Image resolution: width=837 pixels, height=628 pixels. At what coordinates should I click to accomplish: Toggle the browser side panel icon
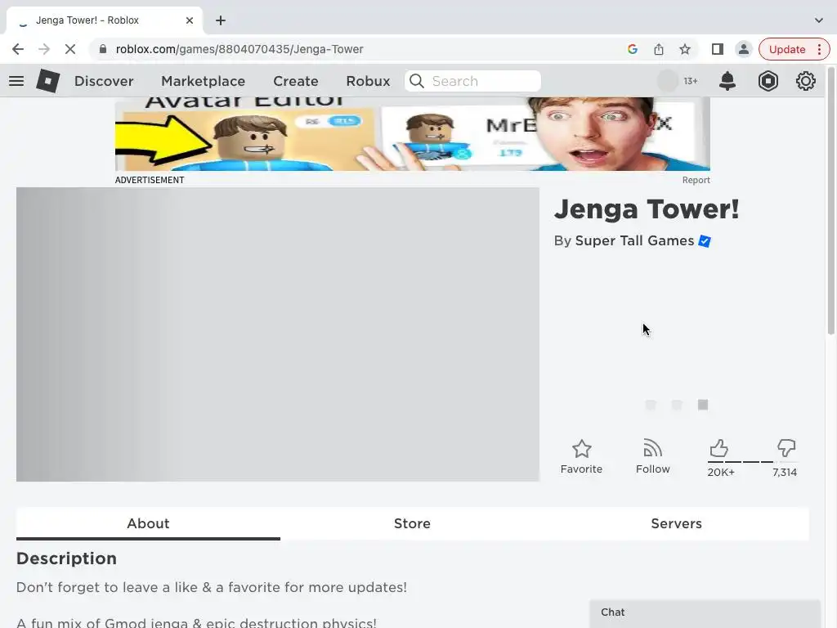click(x=718, y=49)
